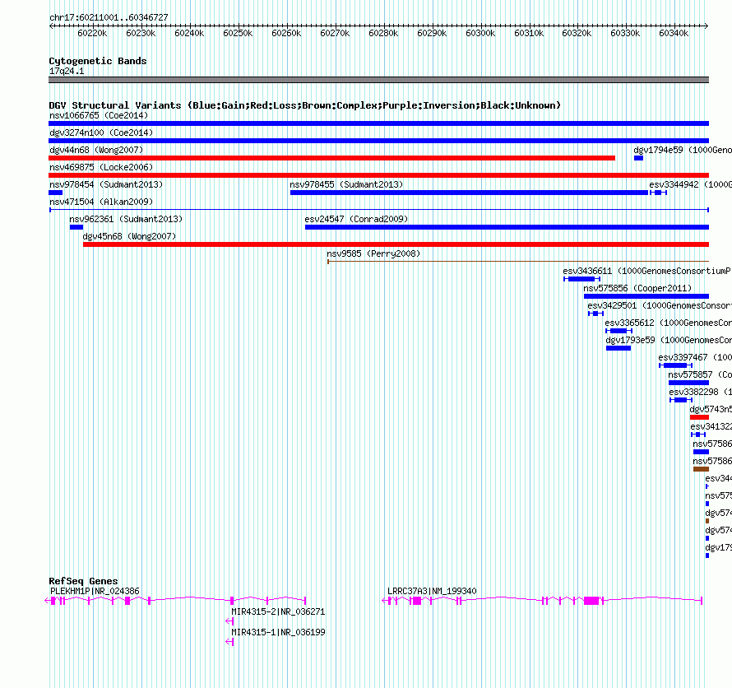Screen dimensions: 732x688
Task: Click the 60340k ruler position
Action: 674,33
